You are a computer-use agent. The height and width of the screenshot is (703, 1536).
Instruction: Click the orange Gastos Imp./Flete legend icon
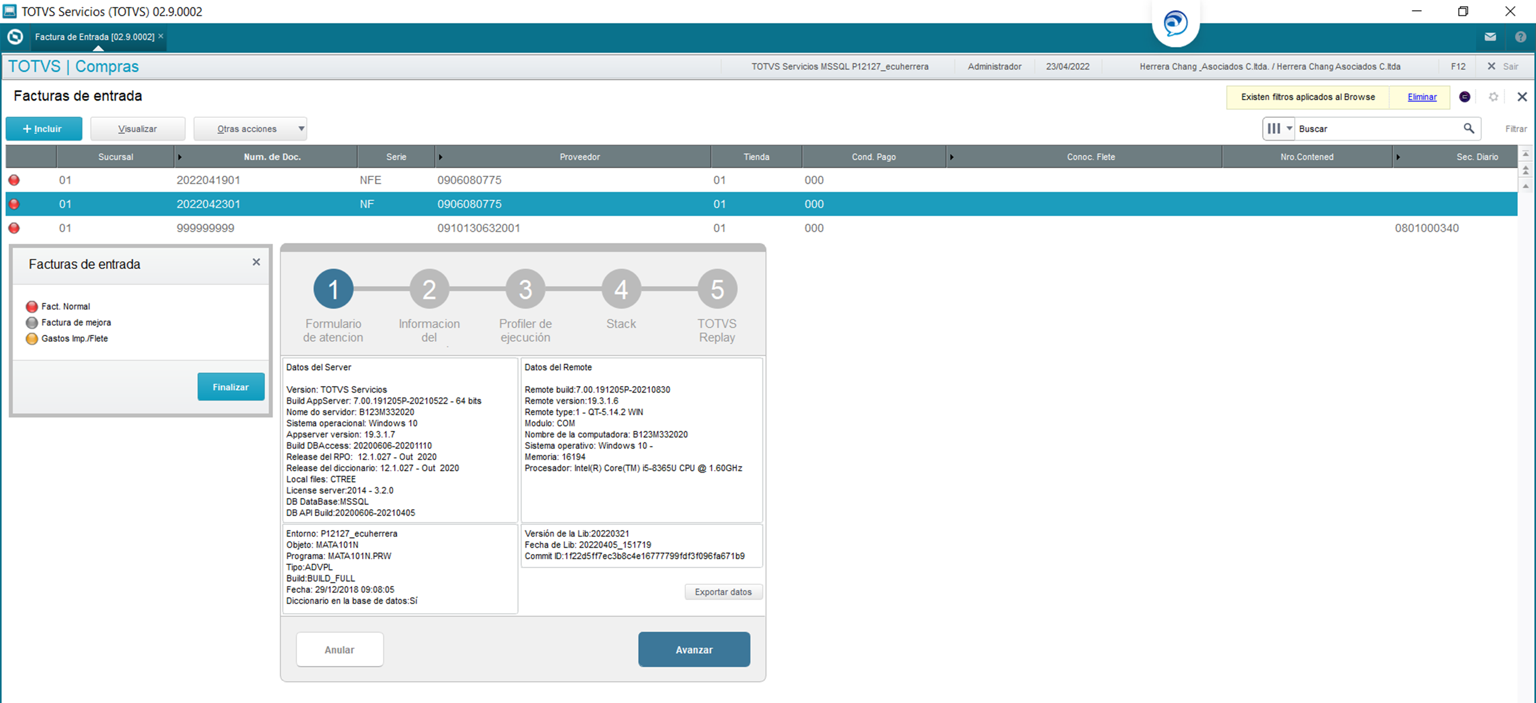coord(32,338)
